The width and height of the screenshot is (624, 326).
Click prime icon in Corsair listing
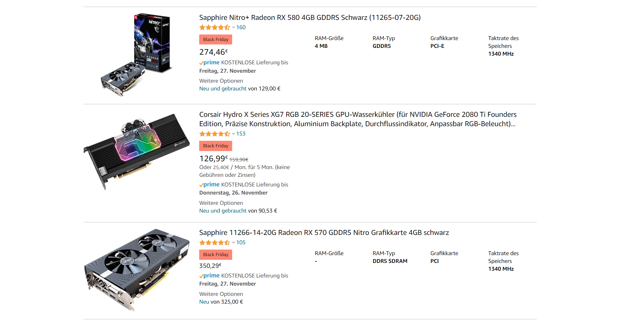[x=209, y=185]
